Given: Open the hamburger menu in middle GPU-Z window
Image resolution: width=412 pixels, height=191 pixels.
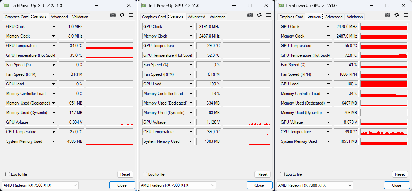Looking at the screenshot, I should pos(268,15).
